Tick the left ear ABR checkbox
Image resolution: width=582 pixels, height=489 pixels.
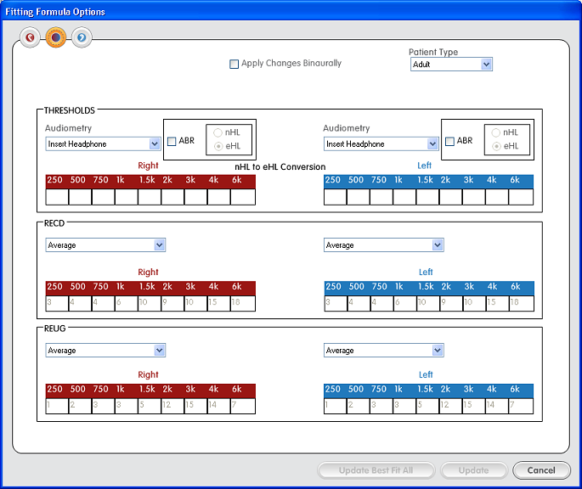[449, 142]
